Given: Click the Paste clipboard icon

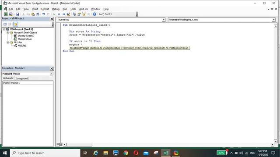Looking at the screenshot, I should pos(33,14).
